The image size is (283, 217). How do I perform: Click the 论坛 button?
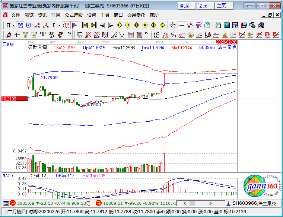pyautogui.click(x=206, y=6)
